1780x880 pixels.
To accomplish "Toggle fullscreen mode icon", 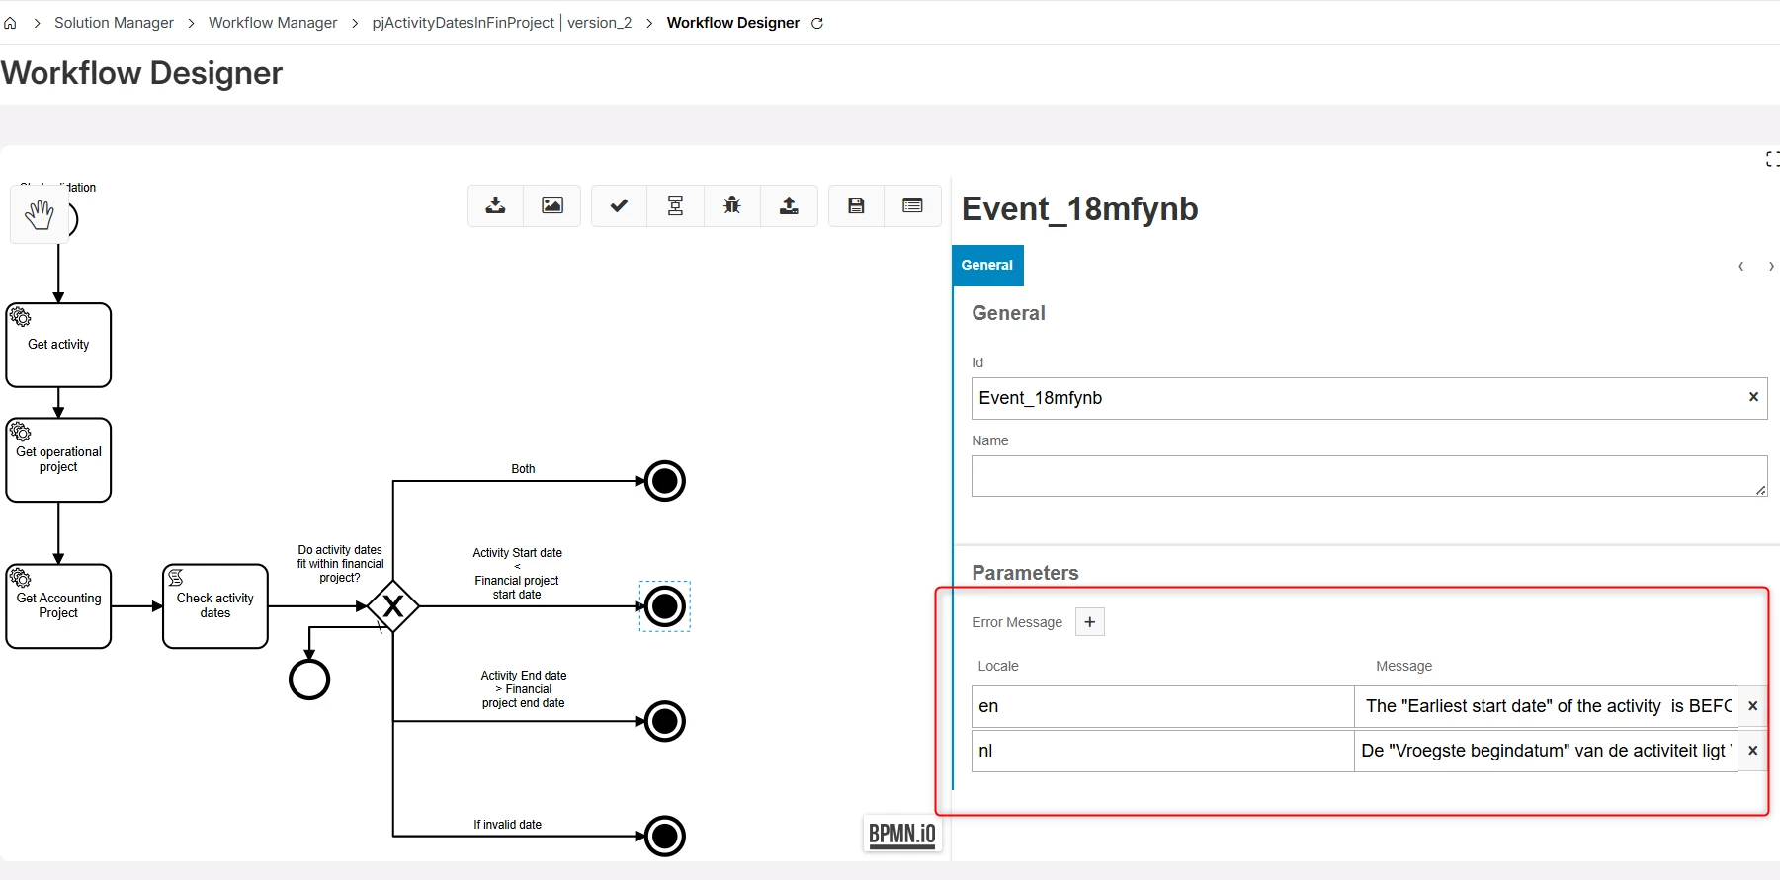I will pos(1772,159).
